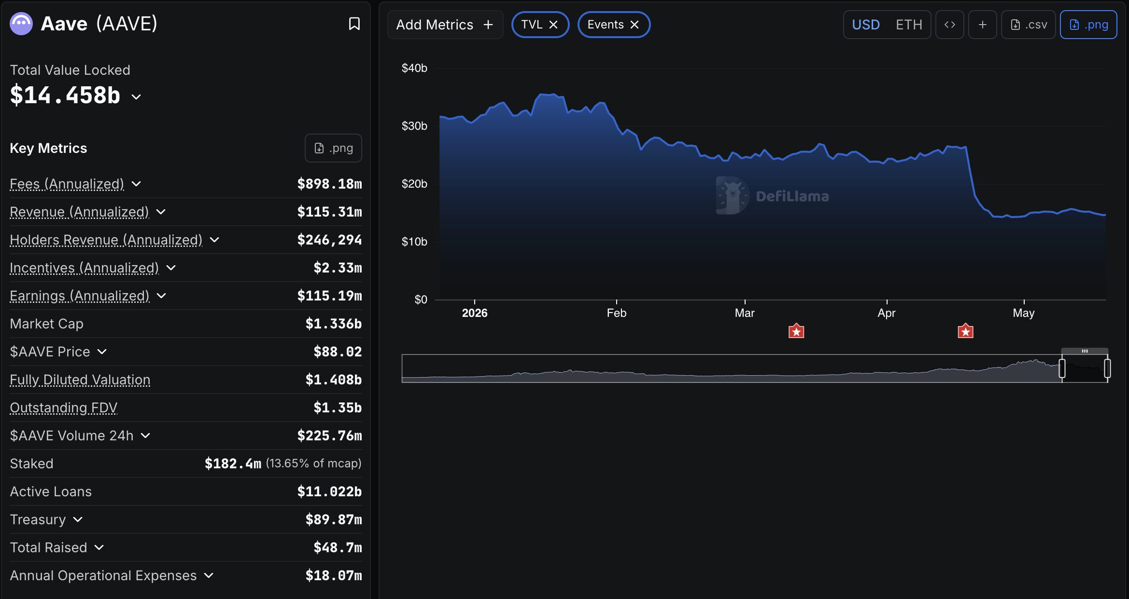1129x599 pixels.
Task: Click the Holders Revenue value $246,294
Action: click(x=329, y=240)
